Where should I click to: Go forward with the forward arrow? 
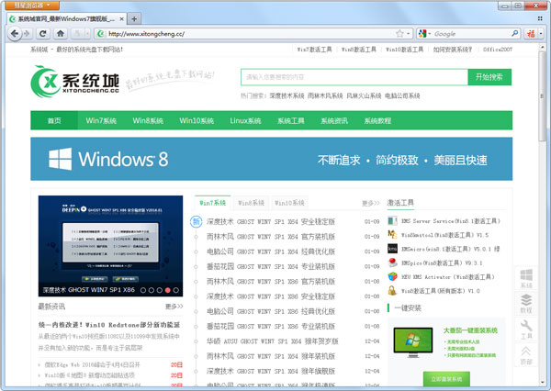[27, 34]
